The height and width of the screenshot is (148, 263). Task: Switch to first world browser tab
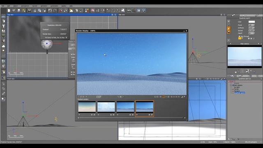[232, 76]
